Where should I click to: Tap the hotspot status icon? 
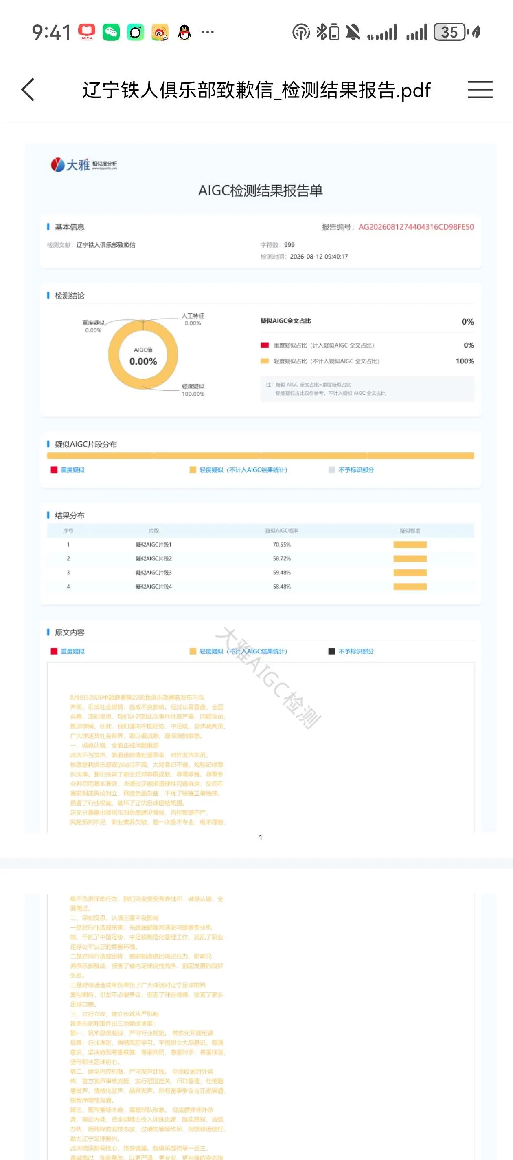(301, 32)
